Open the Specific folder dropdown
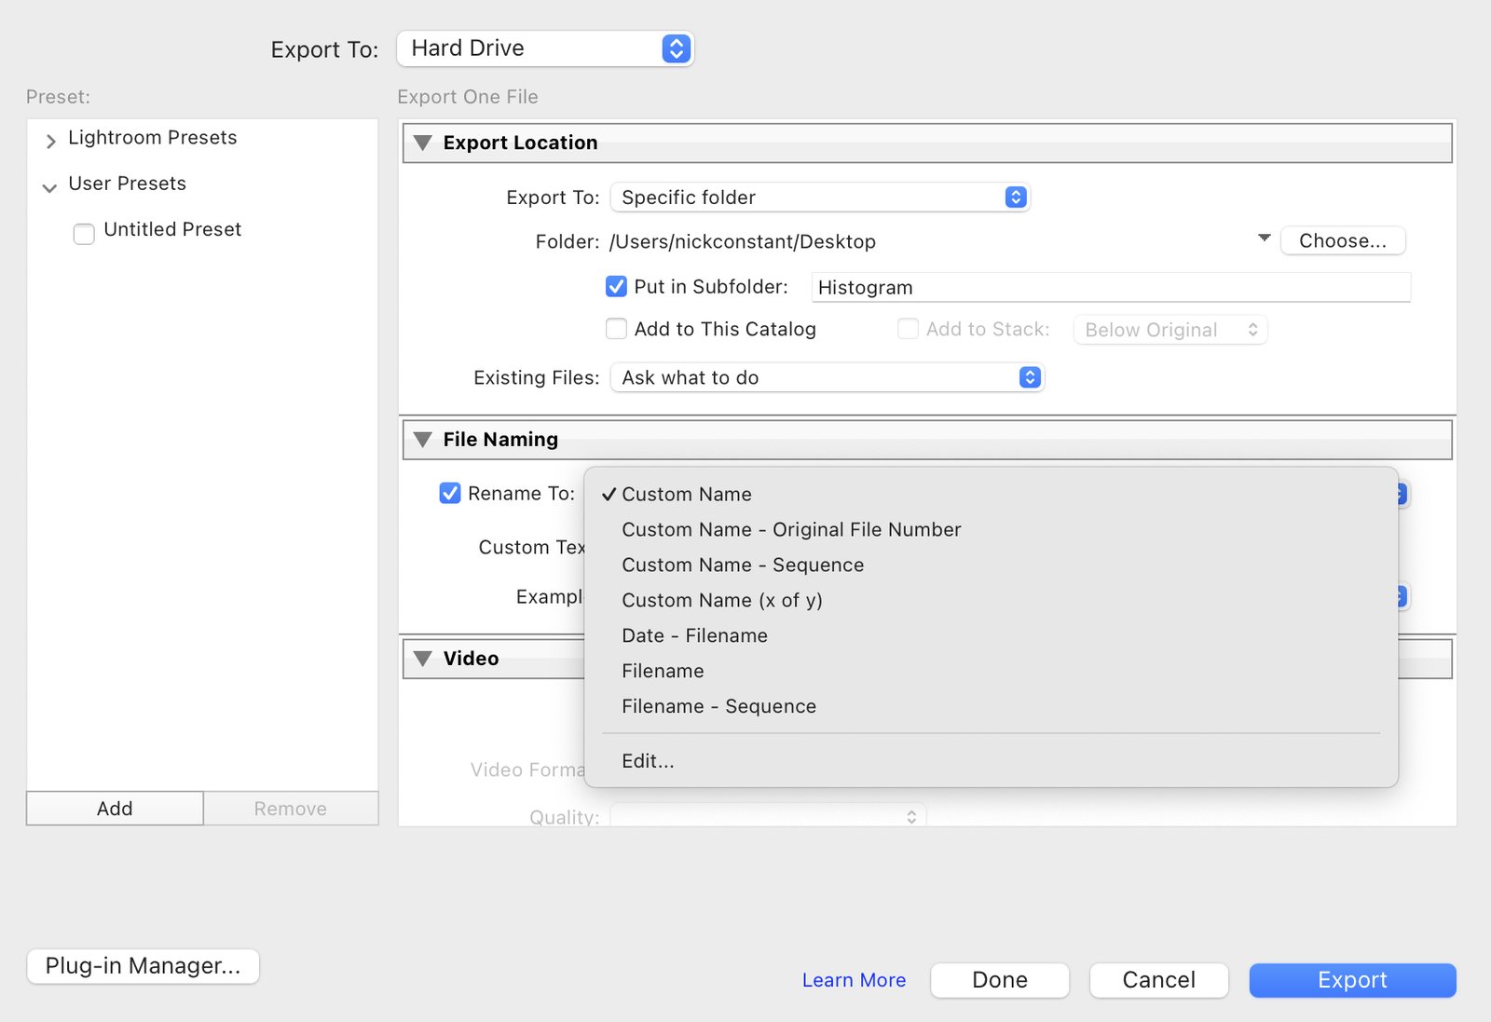The image size is (1491, 1022). [x=819, y=197]
